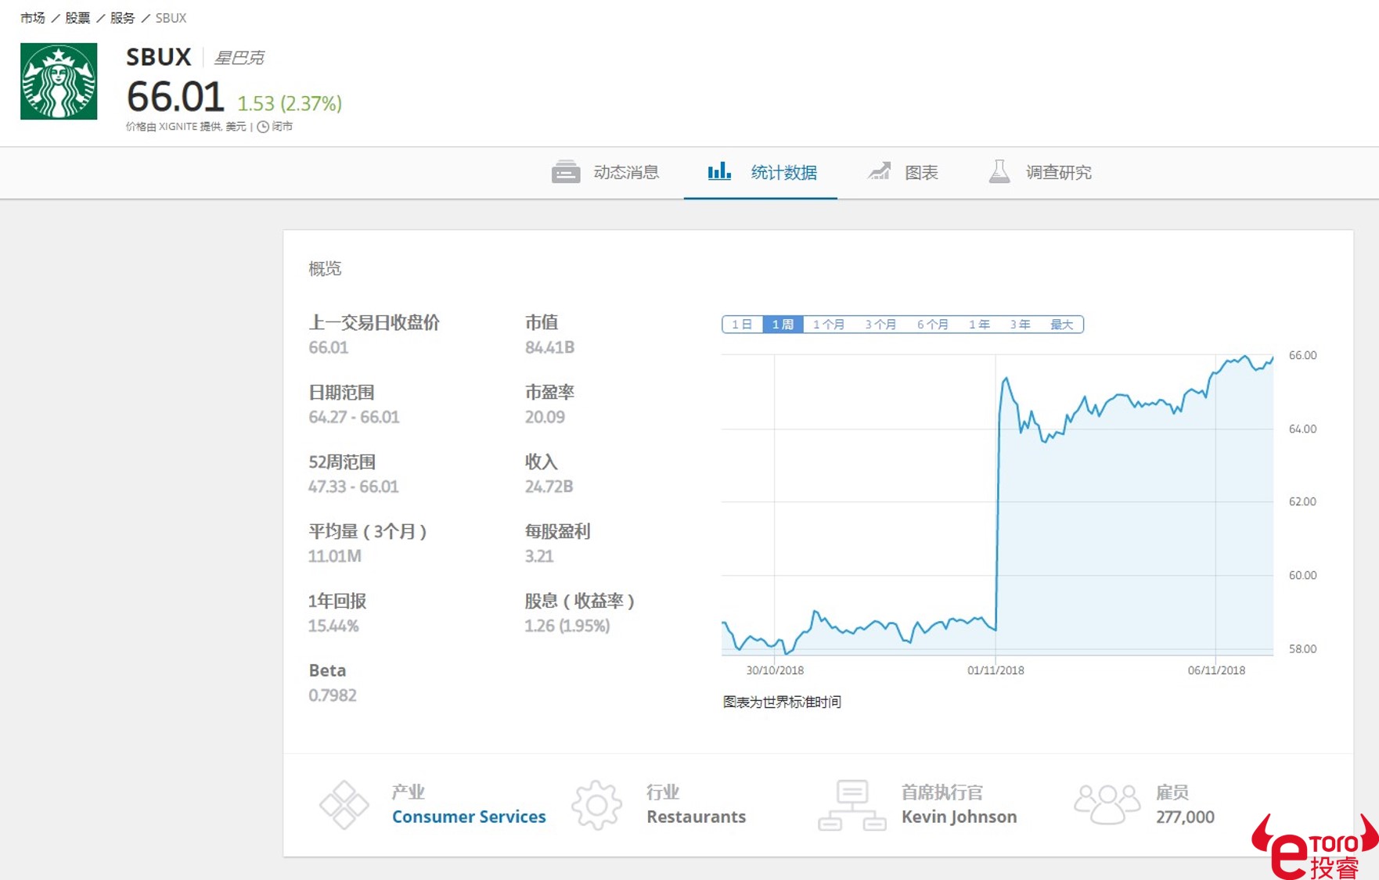The height and width of the screenshot is (880, 1379).
Task: Click the average volume 11.01M
Action: click(335, 556)
